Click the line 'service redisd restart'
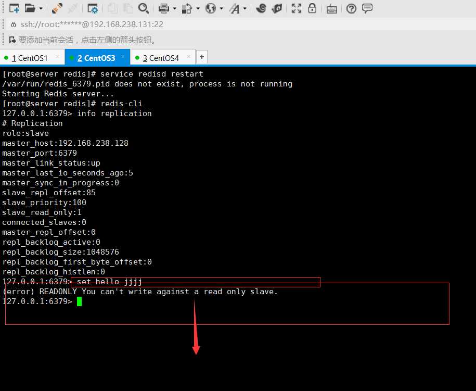 coord(102,74)
